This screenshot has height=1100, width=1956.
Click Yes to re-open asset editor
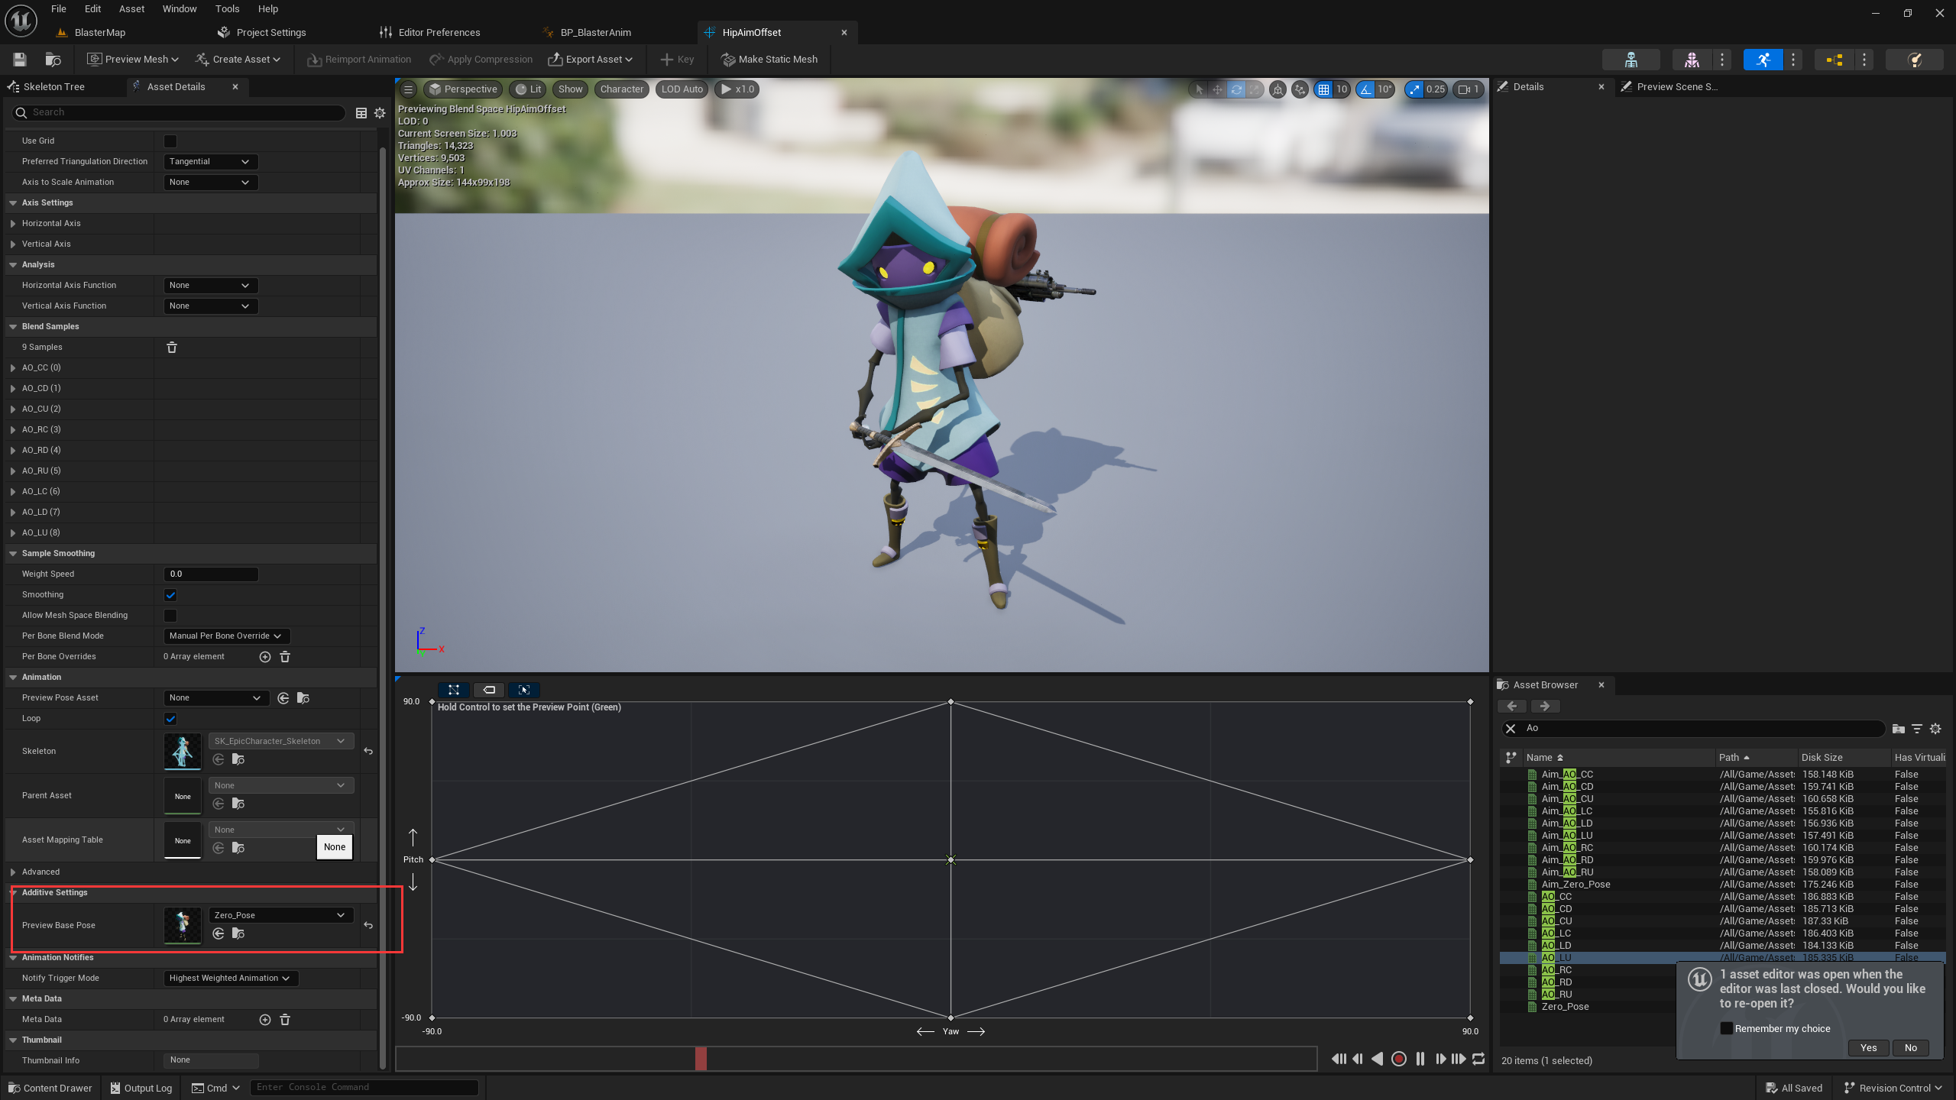tap(1868, 1048)
